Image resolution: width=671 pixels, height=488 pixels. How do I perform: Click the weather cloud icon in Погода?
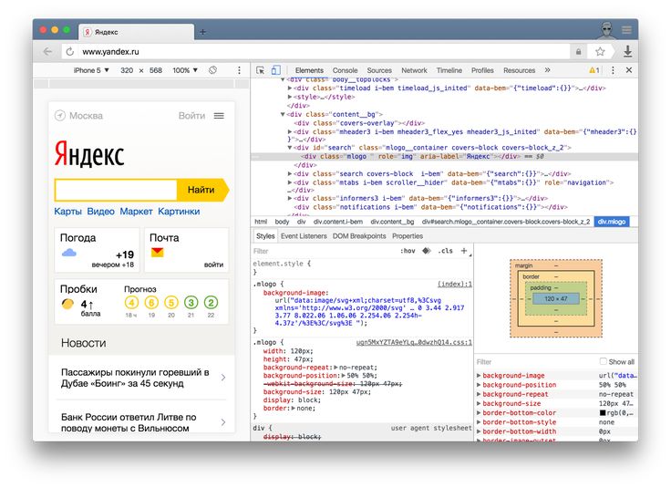coord(69,253)
